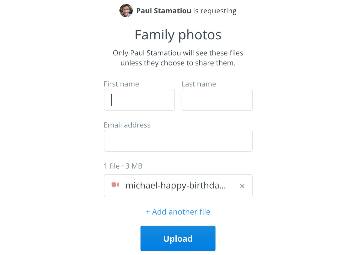
Task: Click the Family photos heading
Action: 178,35
